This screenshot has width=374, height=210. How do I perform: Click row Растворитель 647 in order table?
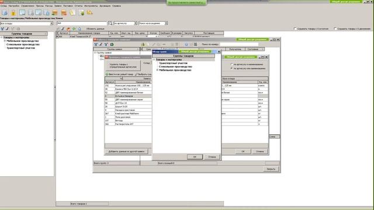pos(128,124)
